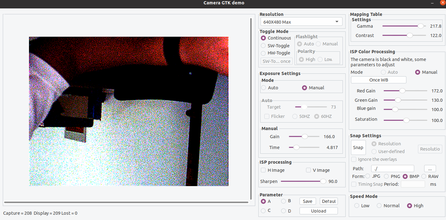This screenshot has height=220, width=446.
Task: Close the Camera GTK demo window
Action: pos(443,2)
